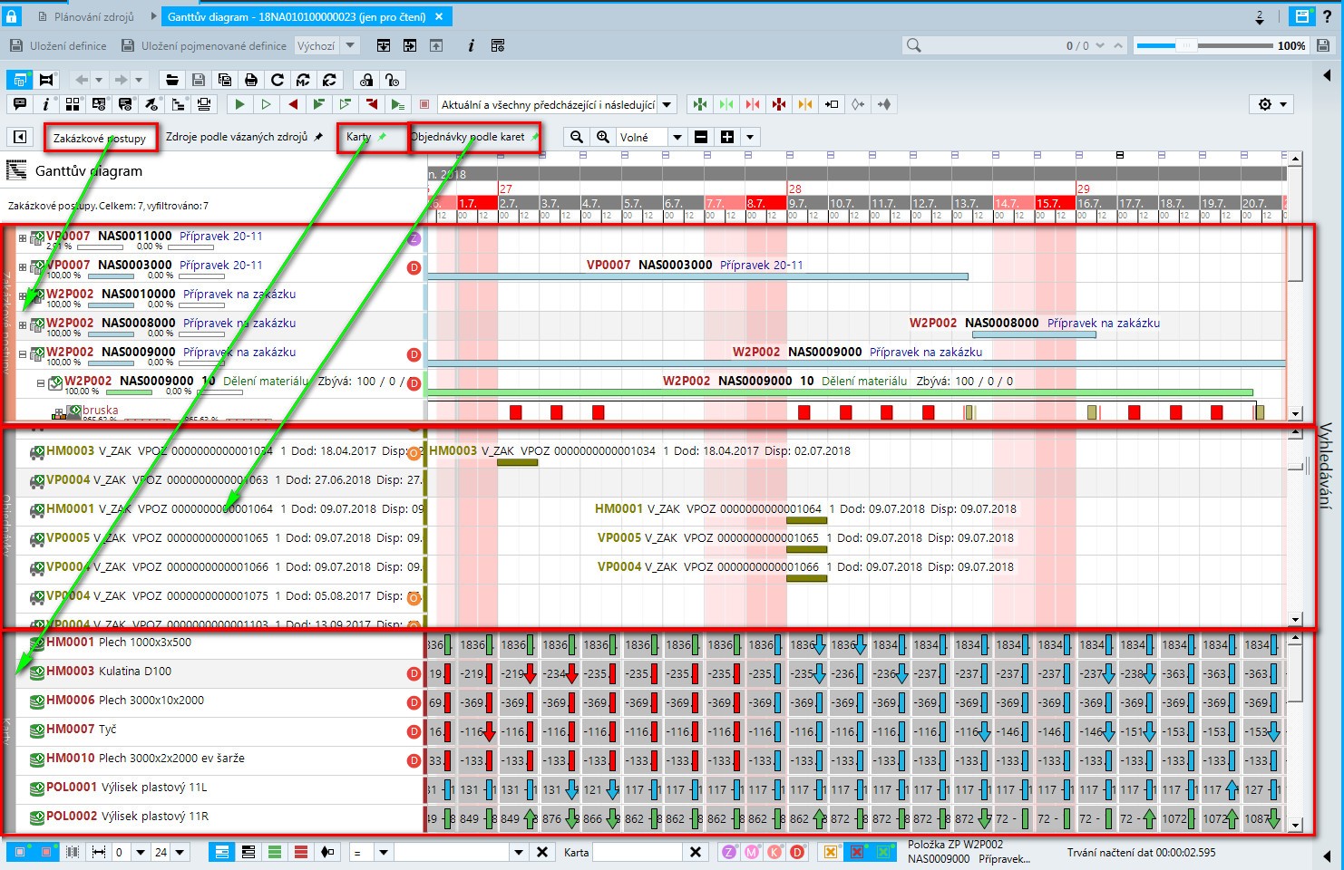Toggle the pink M circle filter
This screenshot has width=1344, height=870.
coord(752,852)
